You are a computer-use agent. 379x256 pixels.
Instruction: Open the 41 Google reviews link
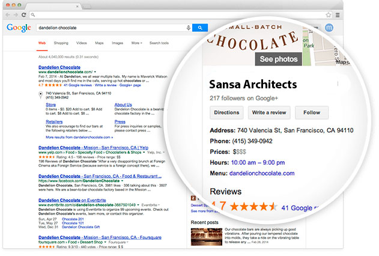pos(78,85)
